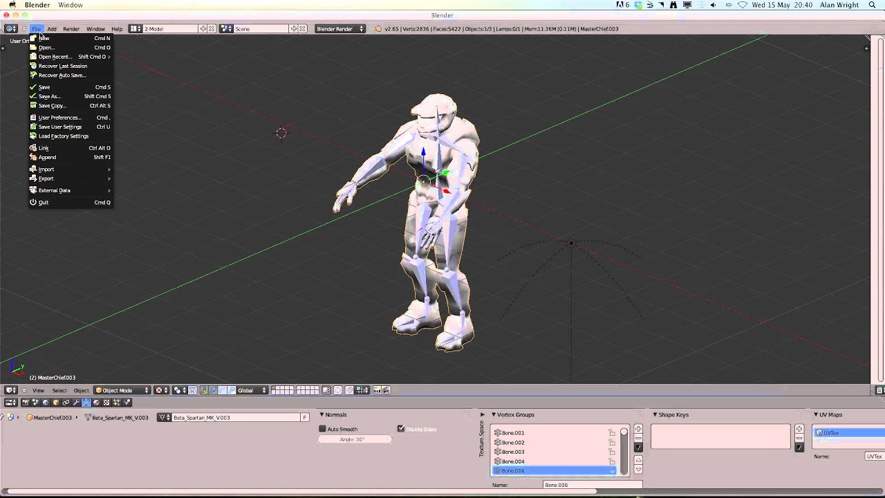Select the translate manipulator arrow icon
The image size is (885, 498).
pos(212,390)
